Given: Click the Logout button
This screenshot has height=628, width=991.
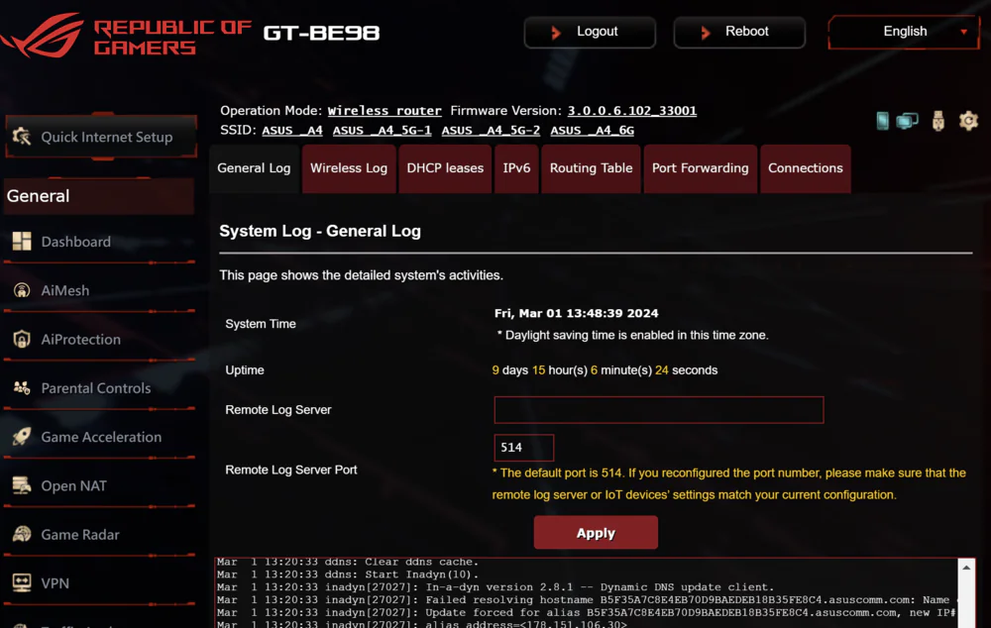Looking at the screenshot, I should [590, 33].
